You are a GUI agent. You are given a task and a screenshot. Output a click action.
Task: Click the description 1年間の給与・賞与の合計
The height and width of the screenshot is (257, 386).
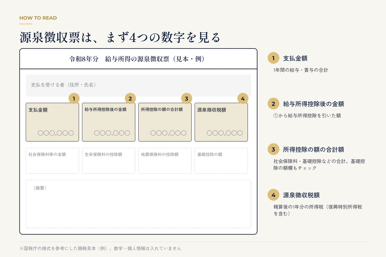click(x=300, y=70)
